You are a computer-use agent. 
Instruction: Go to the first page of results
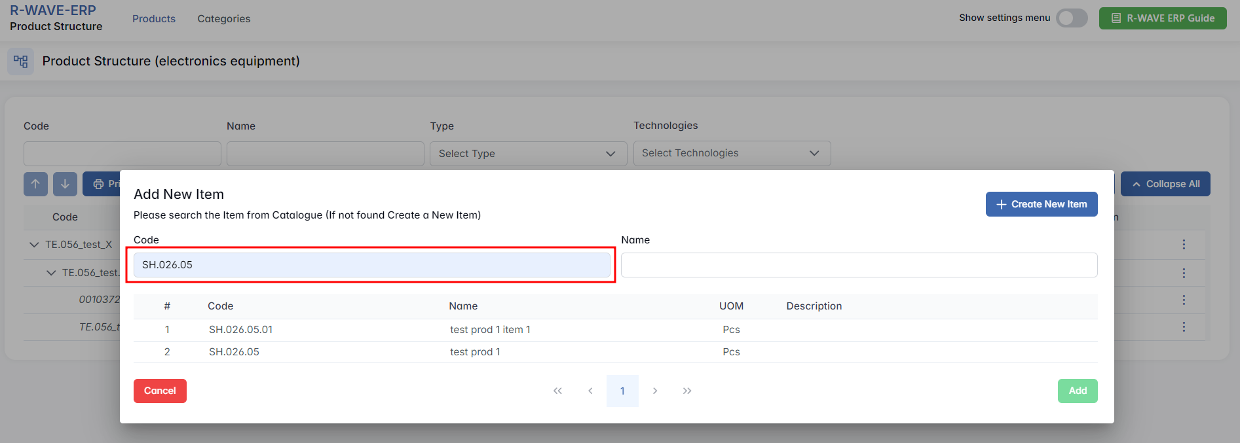[x=557, y=391]
